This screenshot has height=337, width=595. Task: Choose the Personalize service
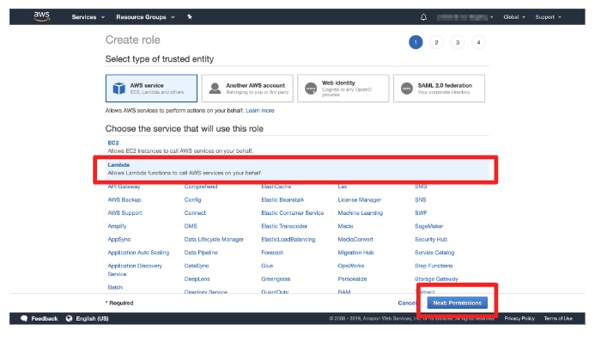pyautogui.click(x=353, y=279)
